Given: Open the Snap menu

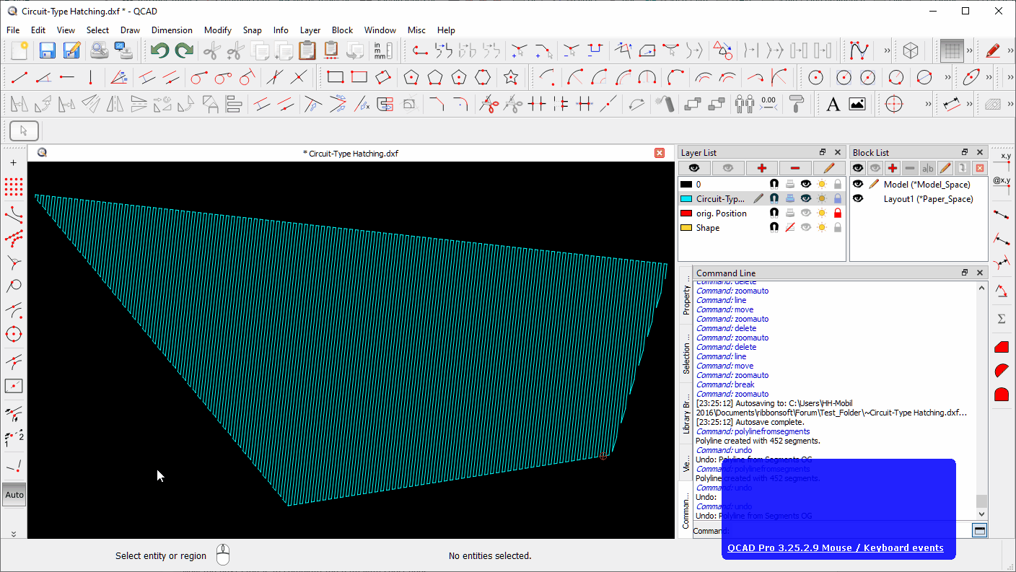Looking at the screenshot, I should coord(252,30).
